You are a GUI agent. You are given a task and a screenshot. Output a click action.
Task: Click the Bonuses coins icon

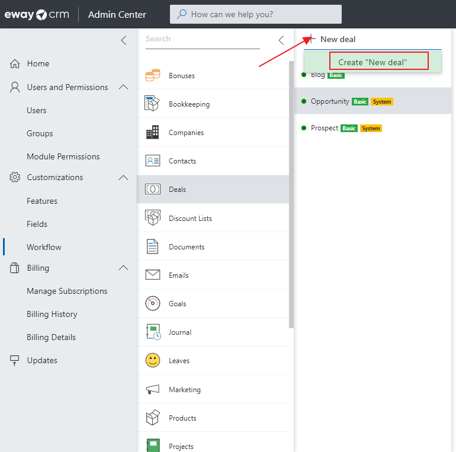(153, 75)
